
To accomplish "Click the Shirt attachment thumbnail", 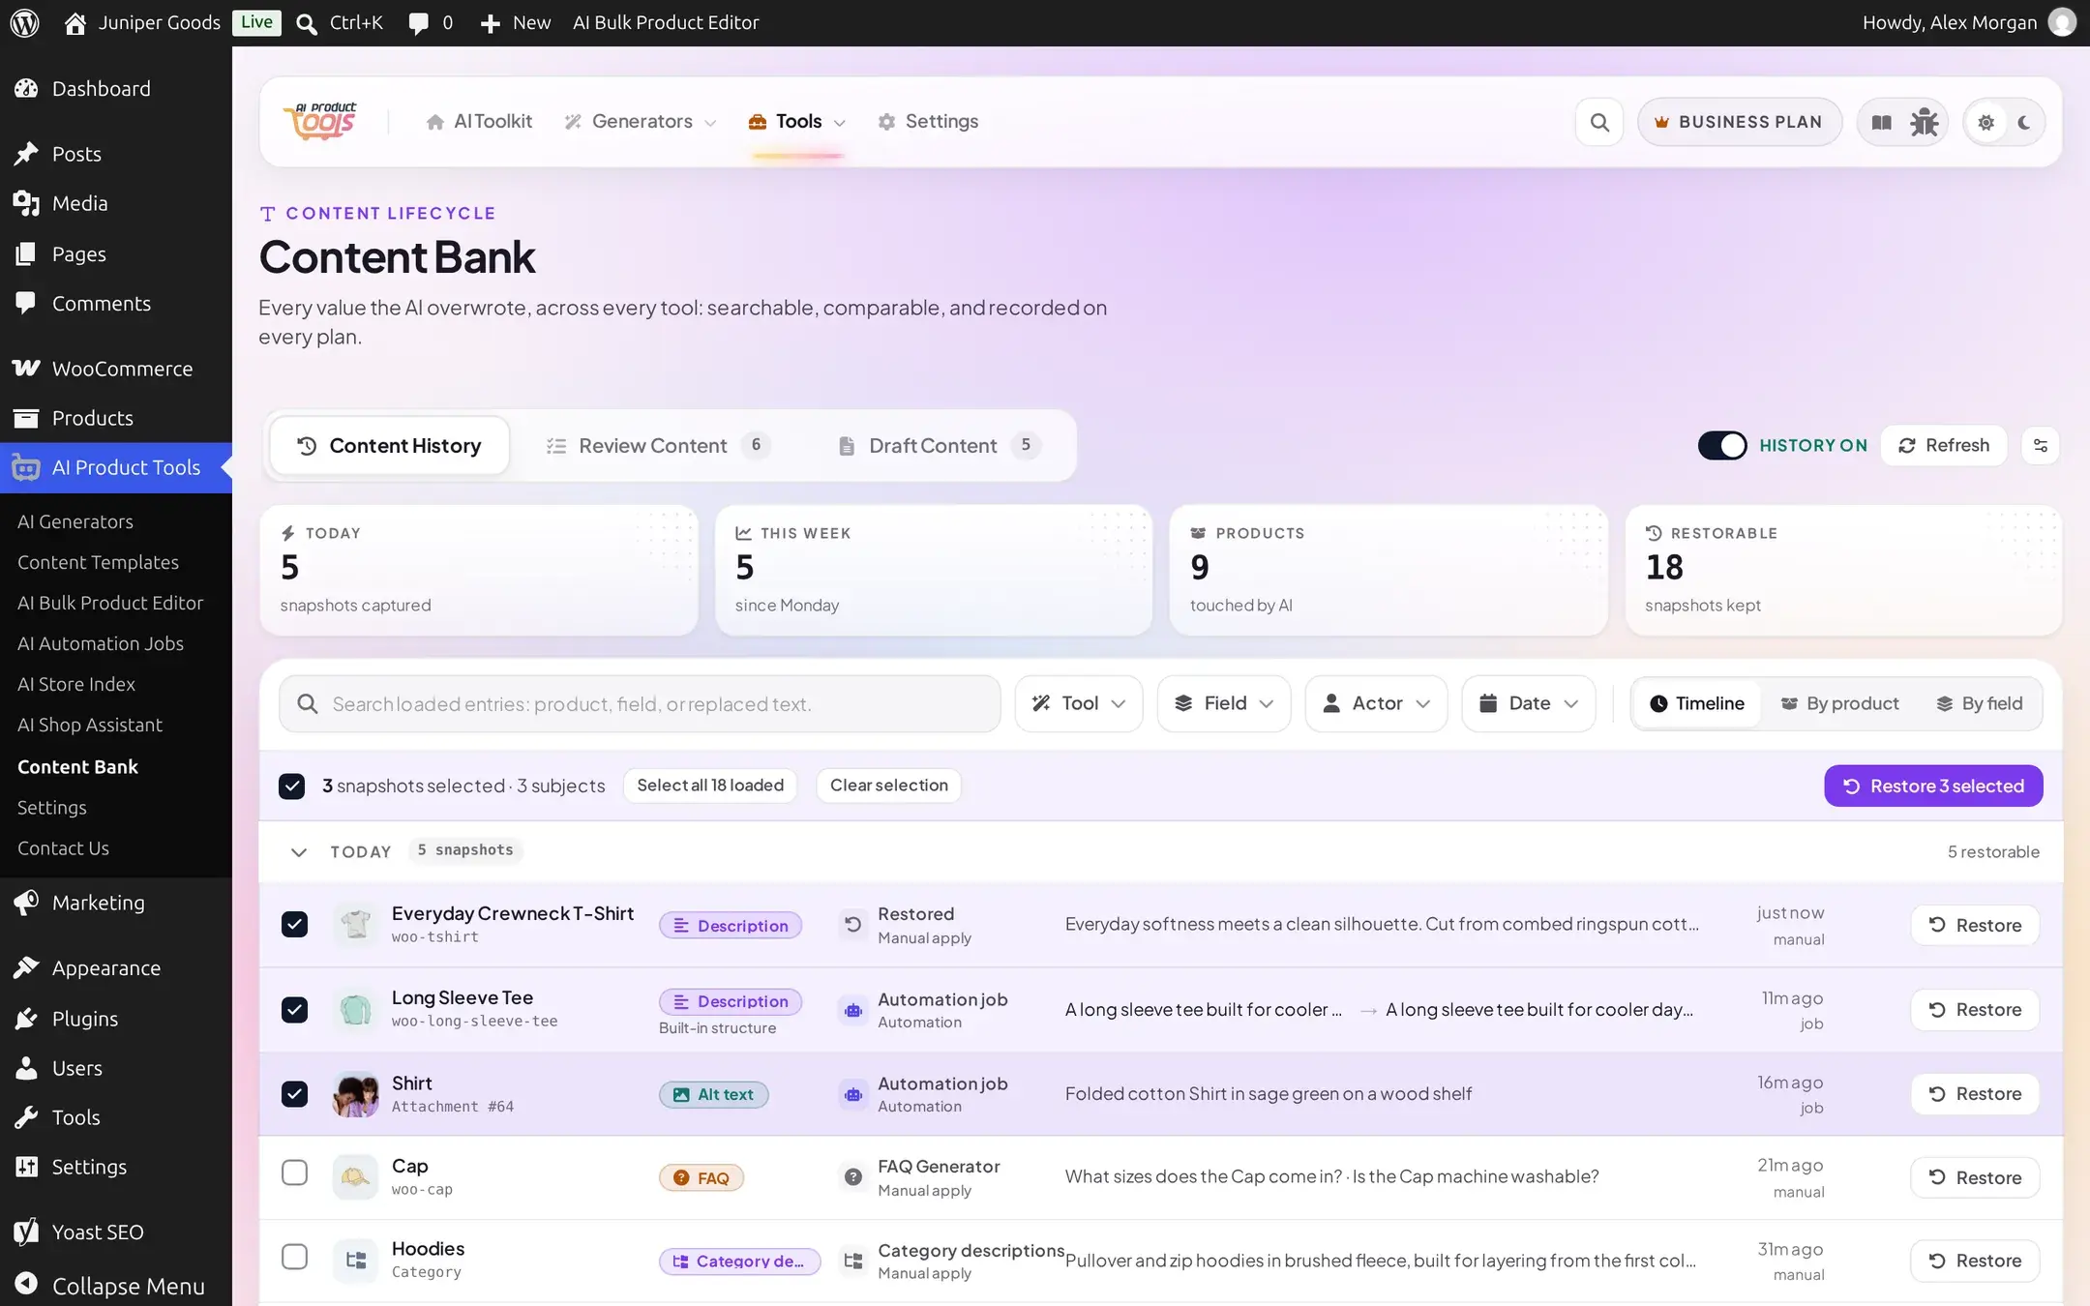I will click(x=355, y=1094).
